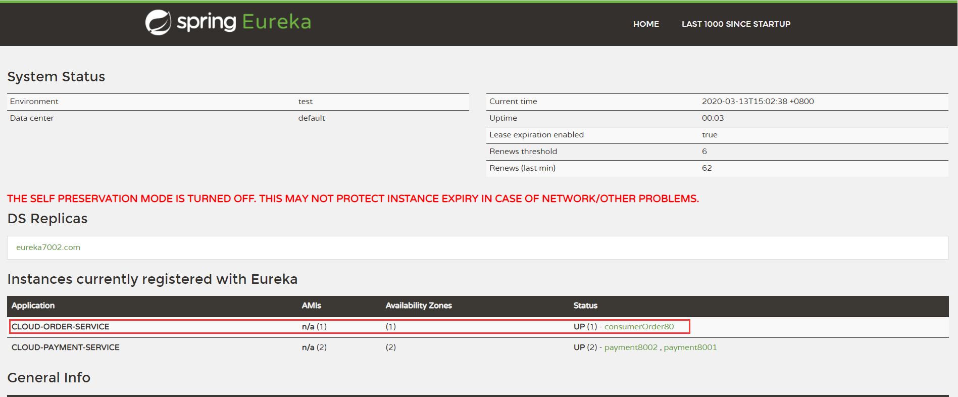Viewport: 958px width, 397px height.
Task: Click Instances currently registered with Eureka heading
Action: (153, 279)
